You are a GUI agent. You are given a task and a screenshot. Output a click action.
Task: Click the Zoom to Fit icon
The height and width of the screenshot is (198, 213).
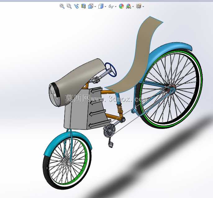click(62, 6)
